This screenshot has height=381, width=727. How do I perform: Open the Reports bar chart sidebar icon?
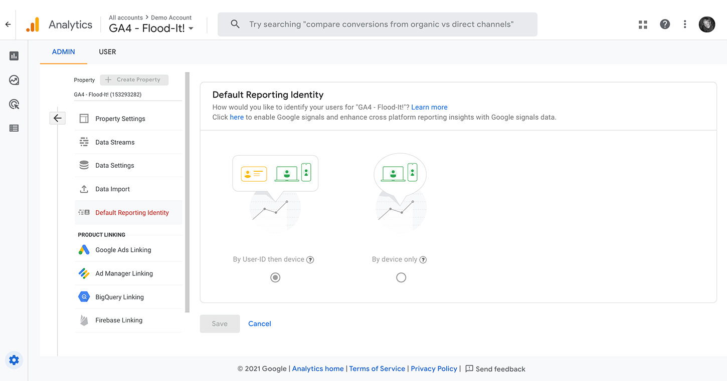coord(14,56)
